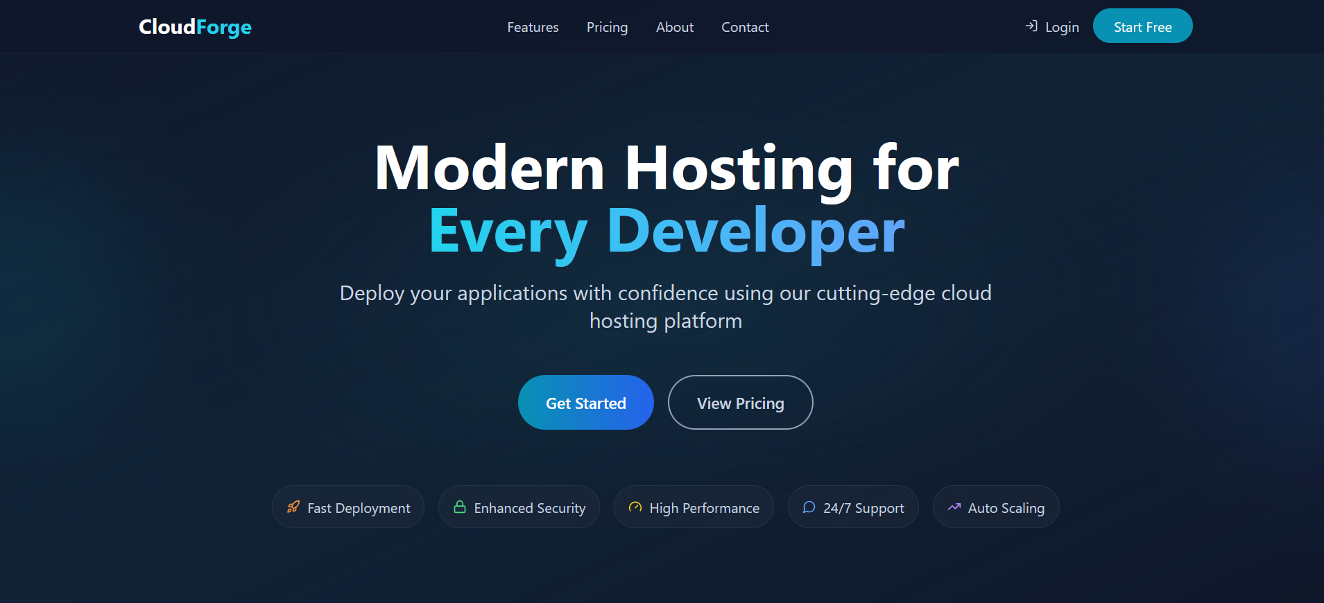Screen dimensions: 1324x603
Task: Click the Deploy your applications subtitle
Action: 666,306
